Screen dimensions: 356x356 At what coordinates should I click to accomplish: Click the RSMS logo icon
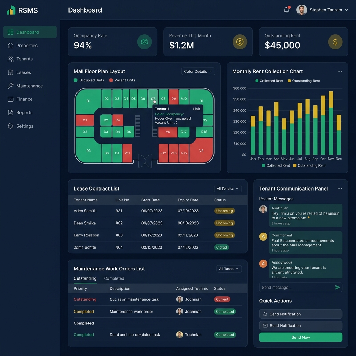coord(11,10)
